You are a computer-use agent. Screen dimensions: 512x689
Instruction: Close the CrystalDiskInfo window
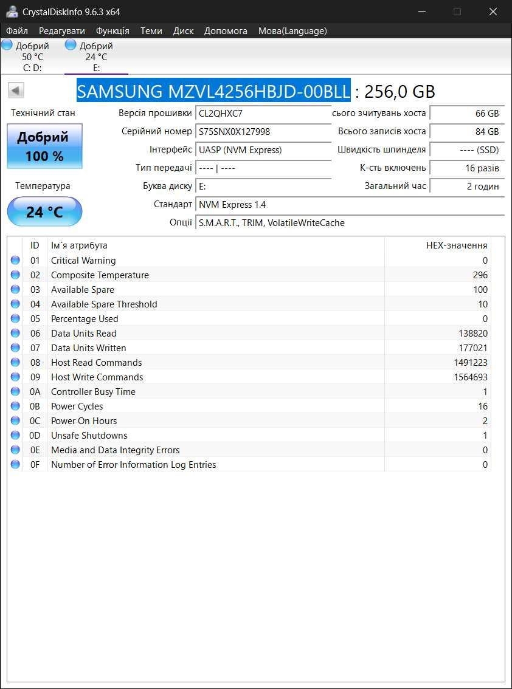[x=493, y=12]
